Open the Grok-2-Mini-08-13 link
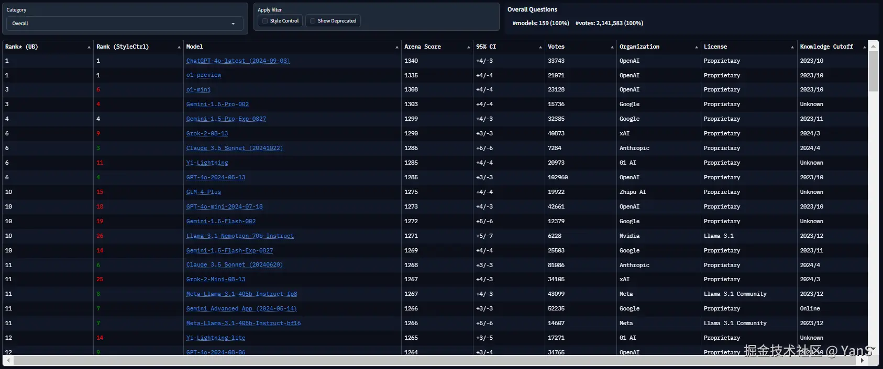 [x=216, y=280]
